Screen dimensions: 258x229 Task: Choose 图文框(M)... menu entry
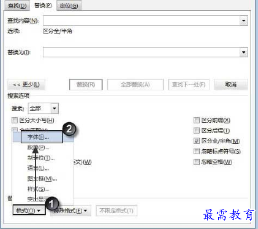[x=43, y=179]
